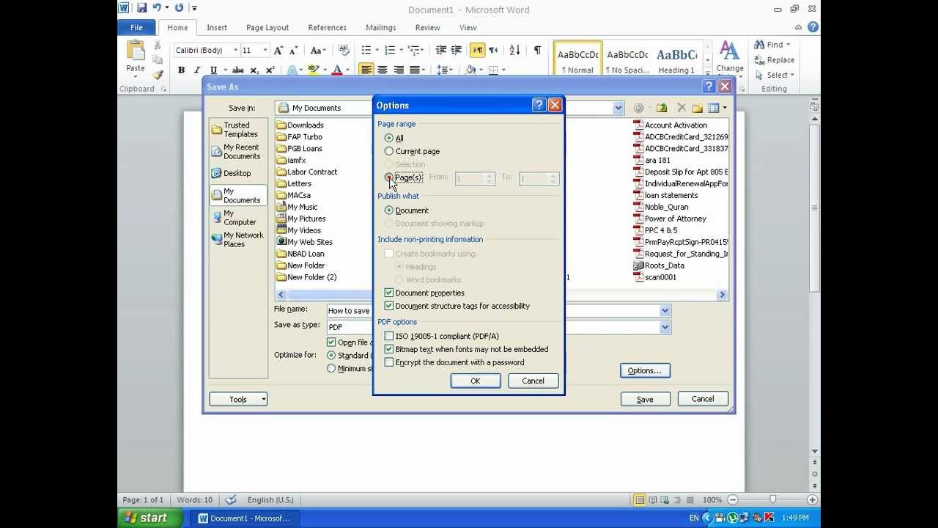
Task: Click the Cut scissors icon
Action: click(158, 45)
